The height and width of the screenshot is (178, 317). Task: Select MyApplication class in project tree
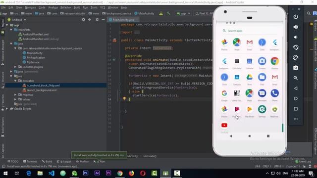[34, 57]
